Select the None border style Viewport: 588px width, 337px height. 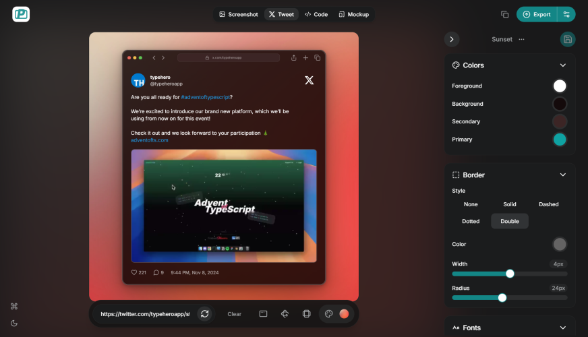[x=471, y=204]
